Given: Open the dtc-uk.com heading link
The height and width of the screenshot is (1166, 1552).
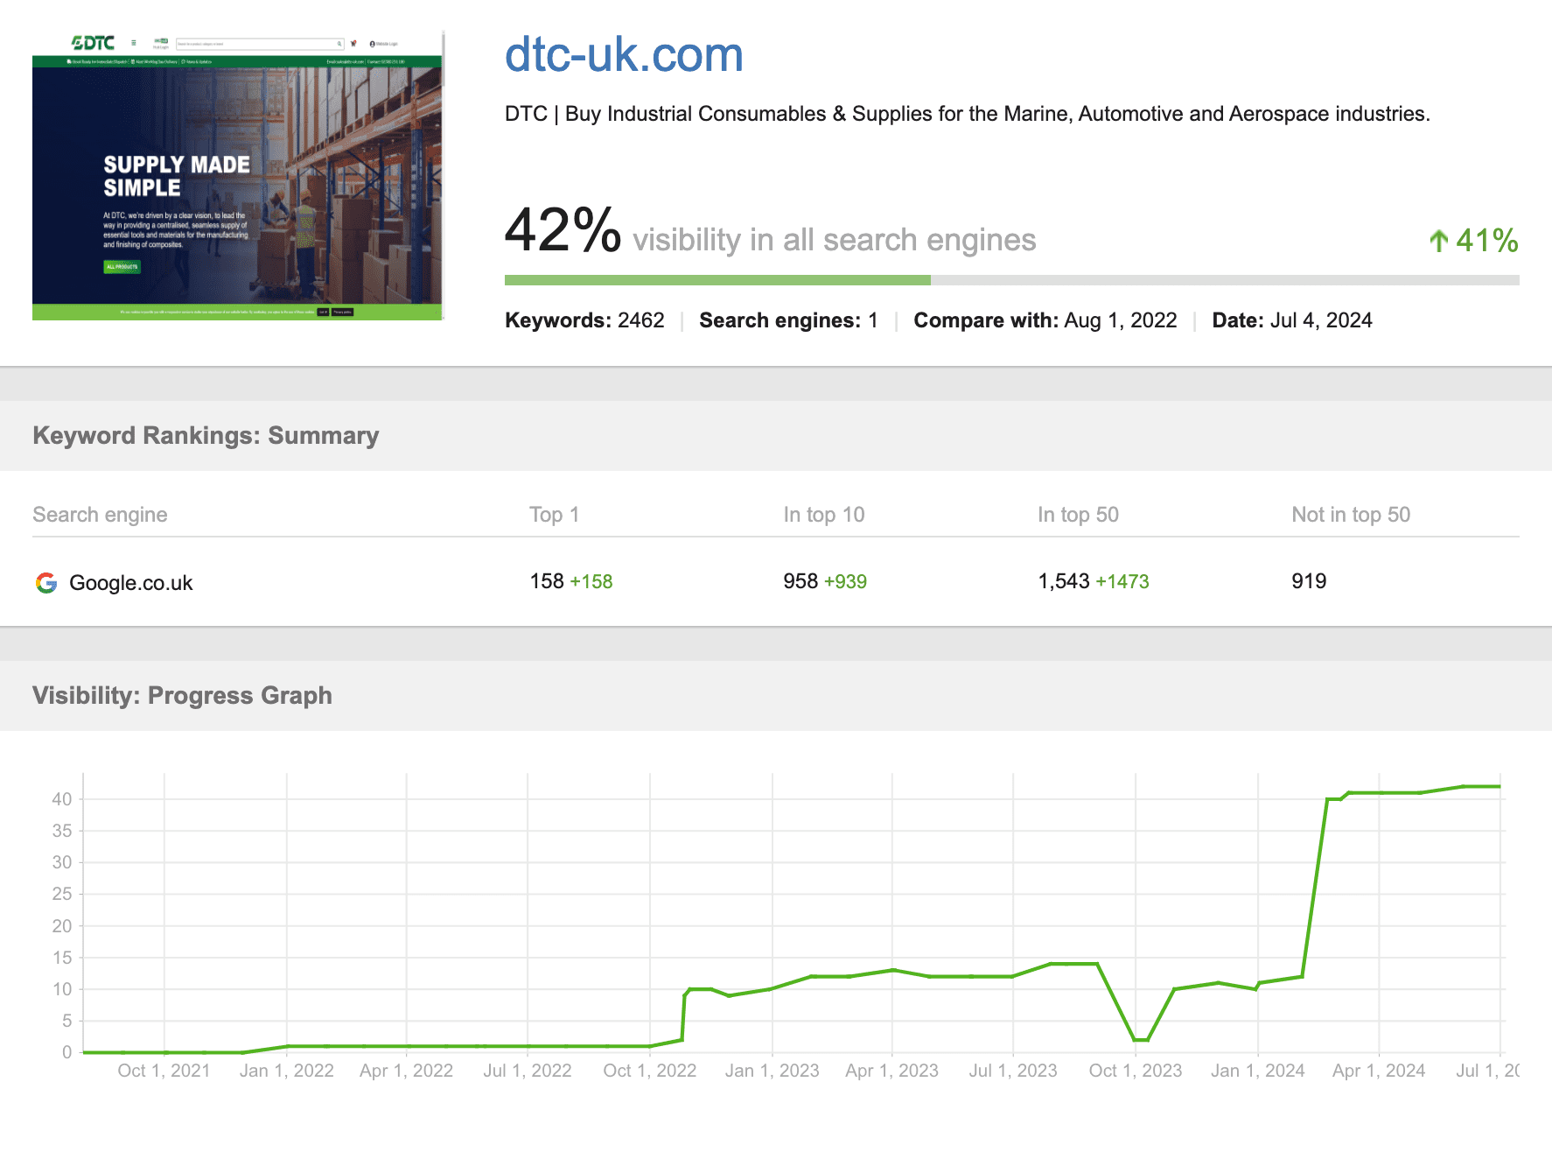Looking at the screenshot, I should point(623,55).
